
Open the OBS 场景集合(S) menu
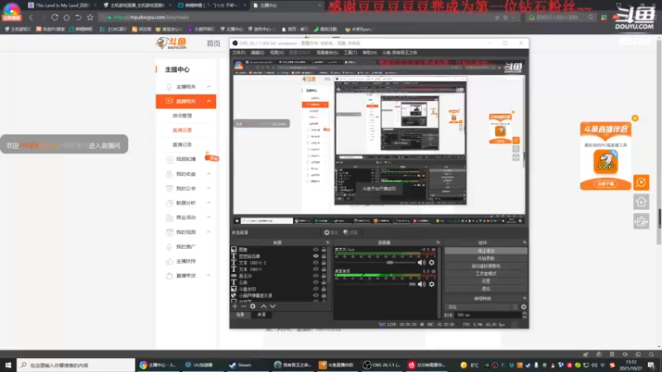pyautogui.click(x=327, y=53)
